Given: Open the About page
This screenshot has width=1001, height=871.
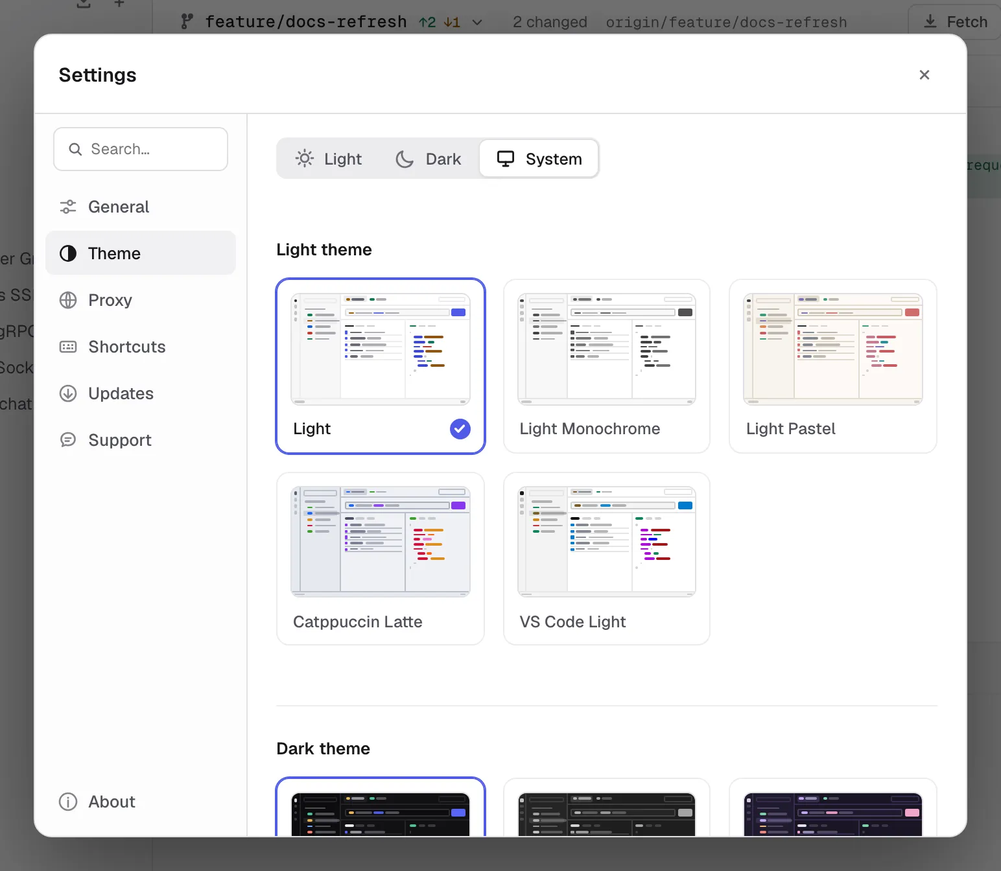Looking at the screenshot, I should tap(141, 802).
